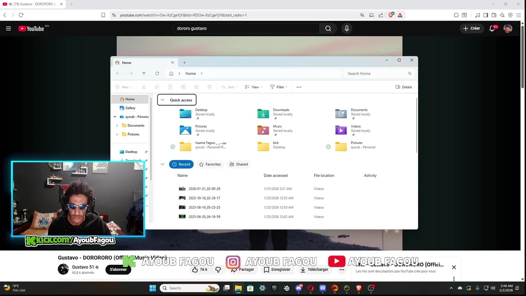Switch to the Shared tab
The width and height of the screenshot is (526, 296).
239,164
